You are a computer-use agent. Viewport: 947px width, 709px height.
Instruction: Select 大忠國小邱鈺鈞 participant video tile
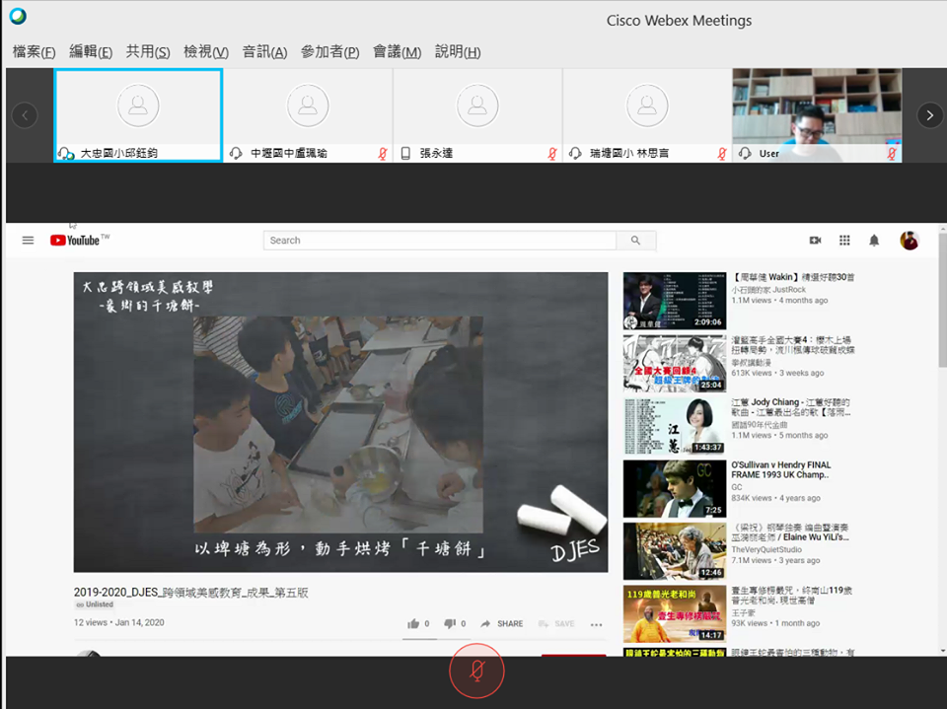138,114
